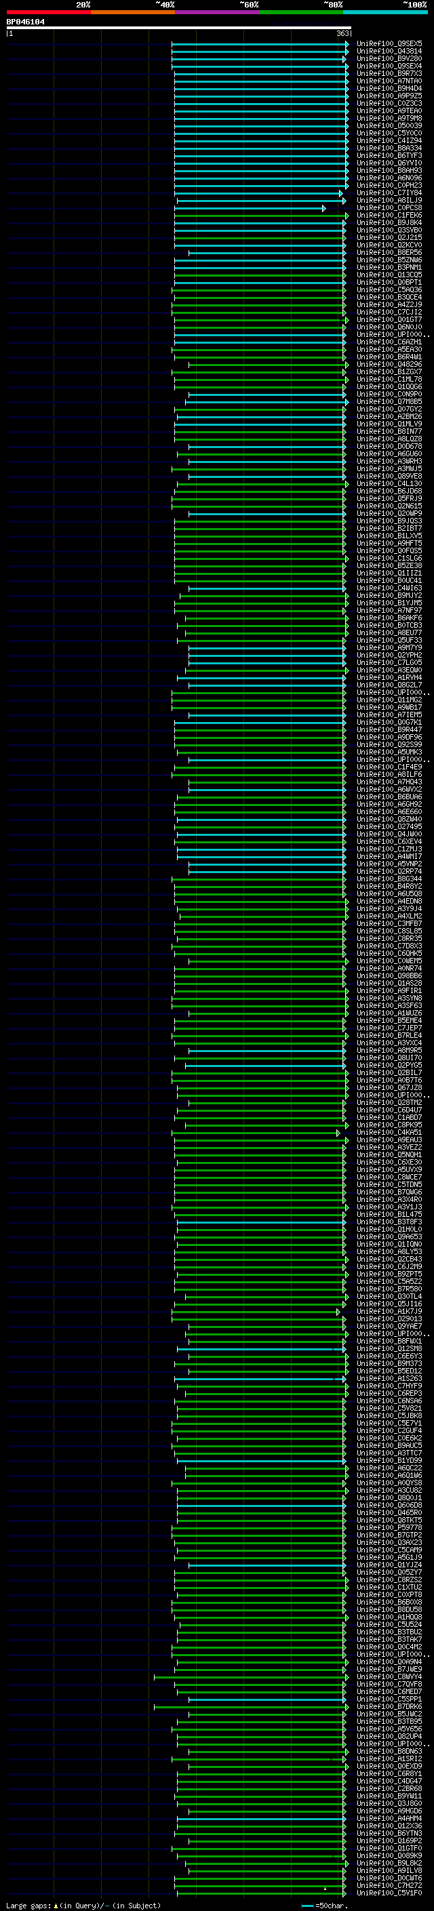The height and width of the screenshot is (1911, 434).
Task: Select hit UniRef100_B8ER56
Action: pyautogui.click(x=389, y=252)
